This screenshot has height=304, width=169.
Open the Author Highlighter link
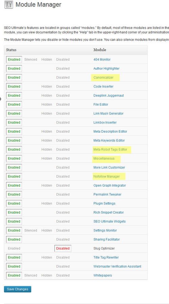click(x=106, y=68)
